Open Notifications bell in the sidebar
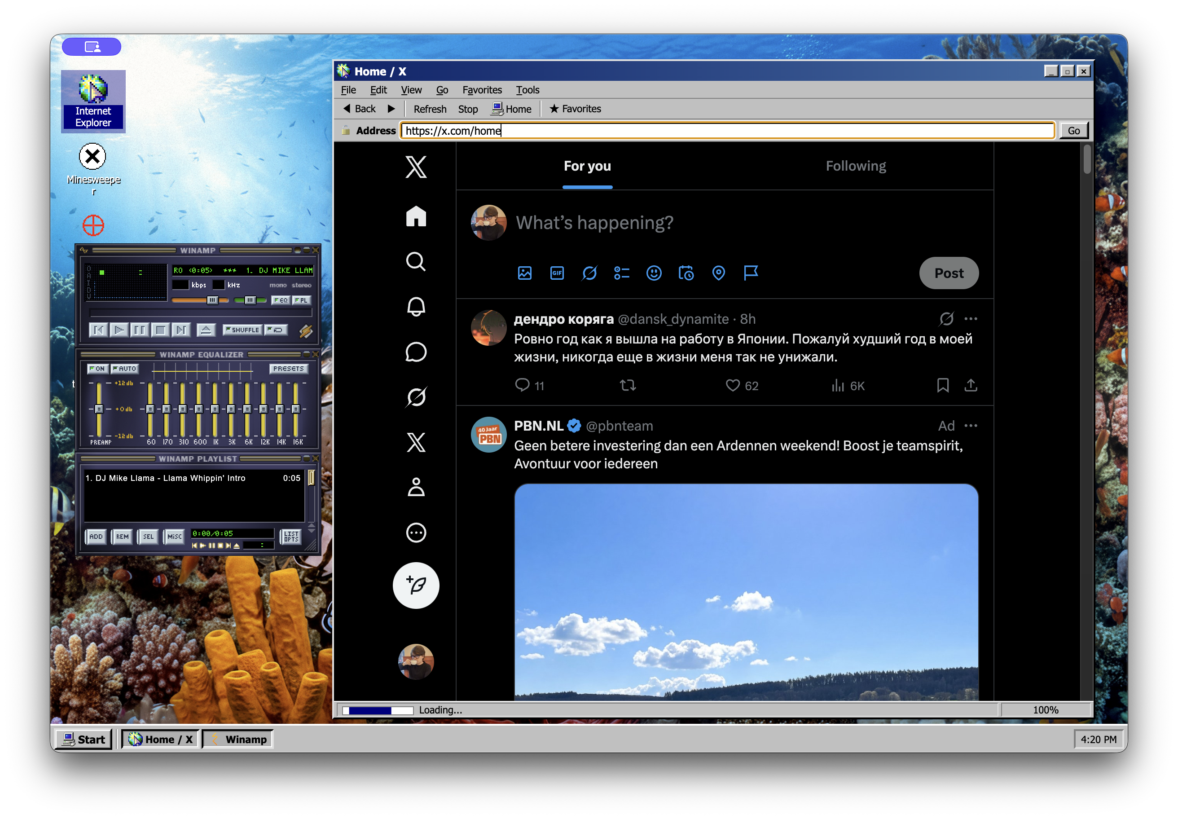 (x=416, y=308)
